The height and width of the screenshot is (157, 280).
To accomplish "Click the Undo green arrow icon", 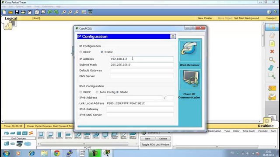I will coord(50,12).
